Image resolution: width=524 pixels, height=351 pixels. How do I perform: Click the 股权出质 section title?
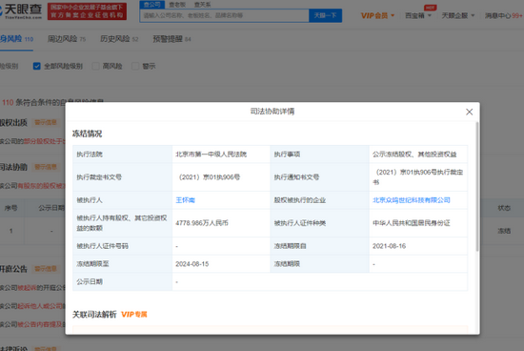pyautogui.click(x=13, y=122)
